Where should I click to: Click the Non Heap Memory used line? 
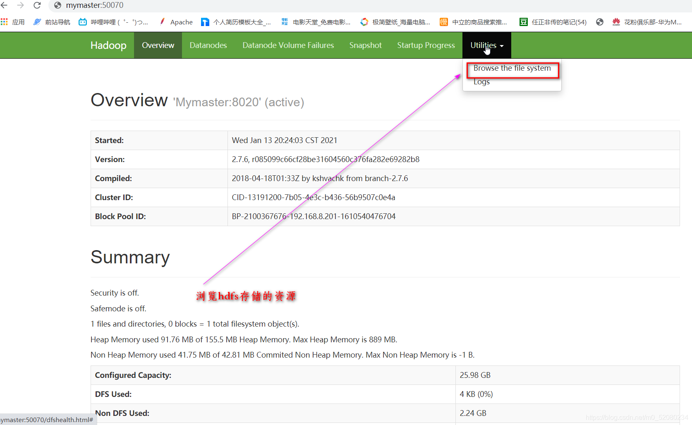(283, 355)
